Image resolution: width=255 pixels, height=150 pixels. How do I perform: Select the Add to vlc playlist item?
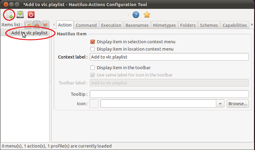pos(29,33)
